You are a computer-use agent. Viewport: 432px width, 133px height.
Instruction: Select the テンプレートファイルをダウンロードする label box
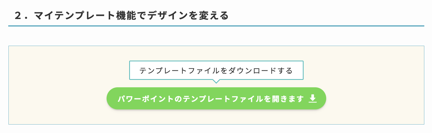(x=216, y=70)
